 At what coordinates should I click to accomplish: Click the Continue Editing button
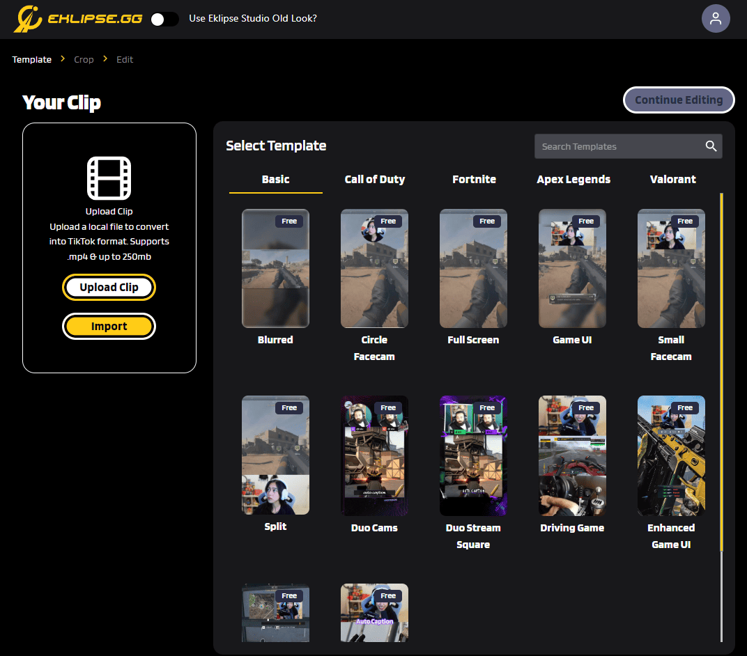[x=679, y=100]
